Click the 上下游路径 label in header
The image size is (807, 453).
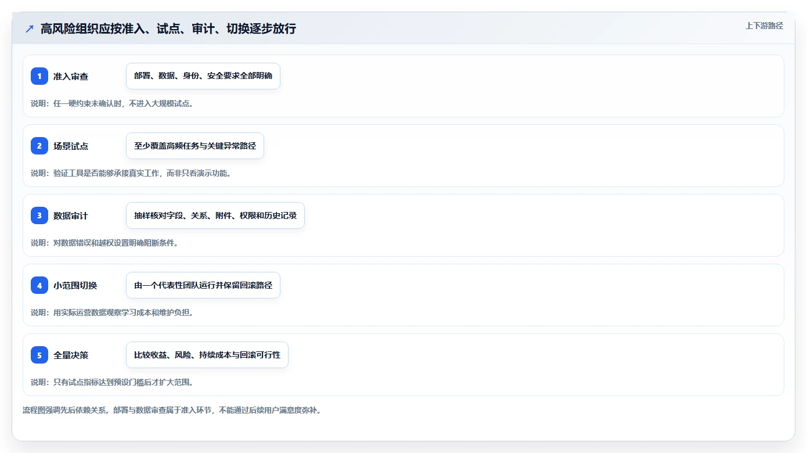[764, 26]
